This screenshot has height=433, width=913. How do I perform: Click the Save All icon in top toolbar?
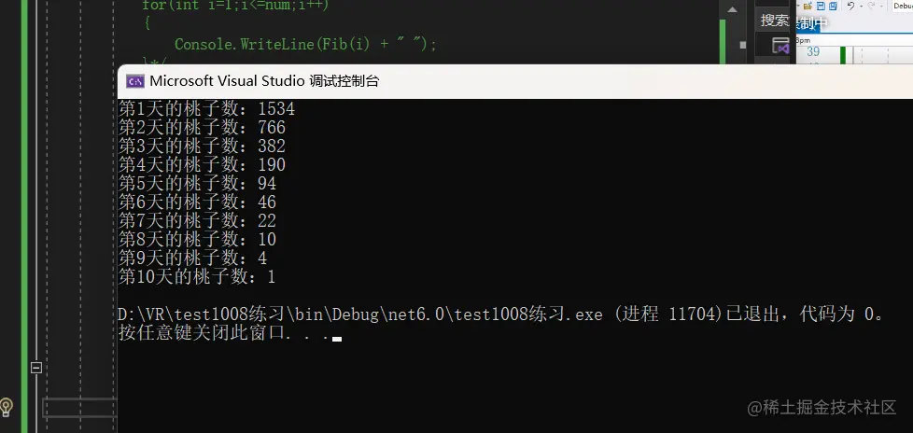[x=834, y=6]
